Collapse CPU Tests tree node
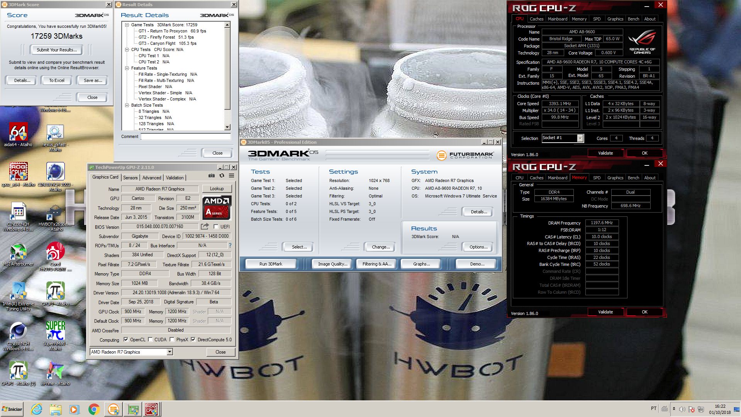The width and height of the screenshot is (741, 417). pos(127,49)
